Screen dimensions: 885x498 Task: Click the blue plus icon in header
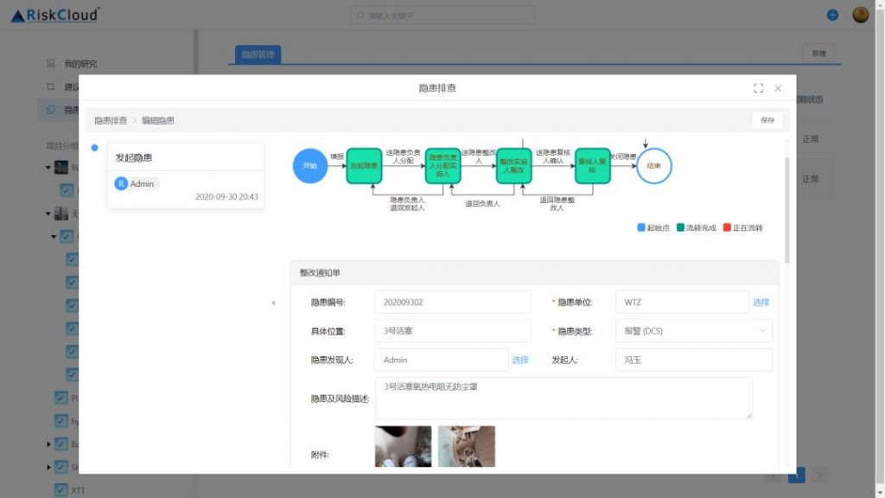[x=832, y=15]
